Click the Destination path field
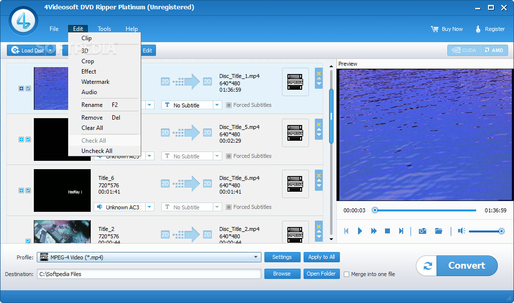Image resolution: width=514 pixels, height=303 pixels. pyautogui.click(x=149, y=274)
